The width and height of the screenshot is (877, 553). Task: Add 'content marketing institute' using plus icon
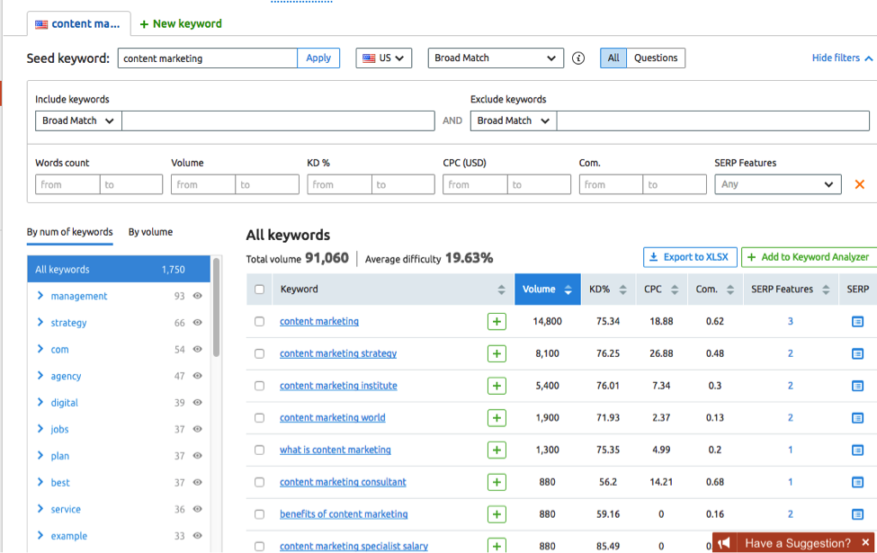(497, 386)
